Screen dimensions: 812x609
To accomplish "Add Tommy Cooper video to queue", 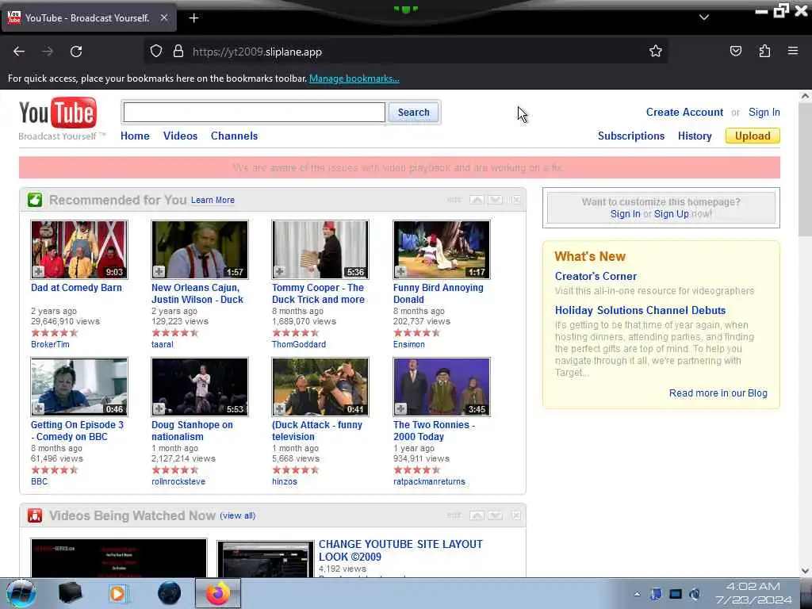I will pos(280,271).
